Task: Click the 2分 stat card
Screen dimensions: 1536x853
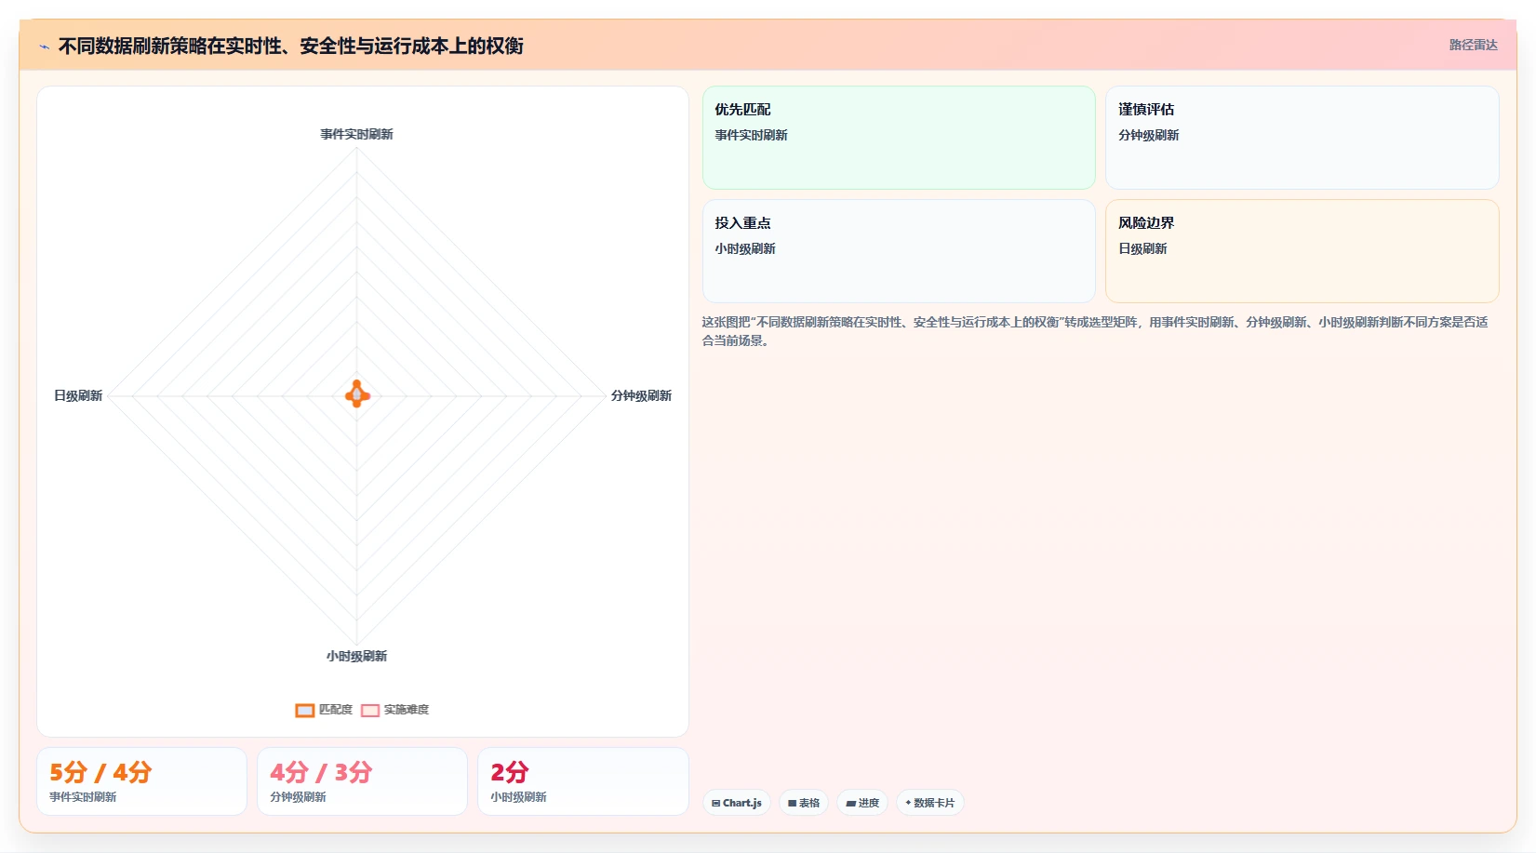Action: pos(583,781)
